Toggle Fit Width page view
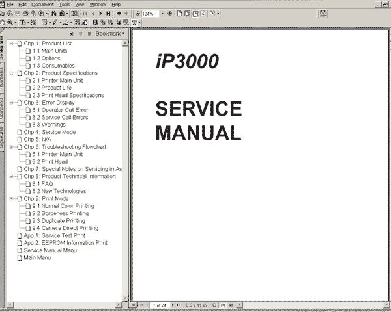Screen dimensions: 391x312 [195, 14]
